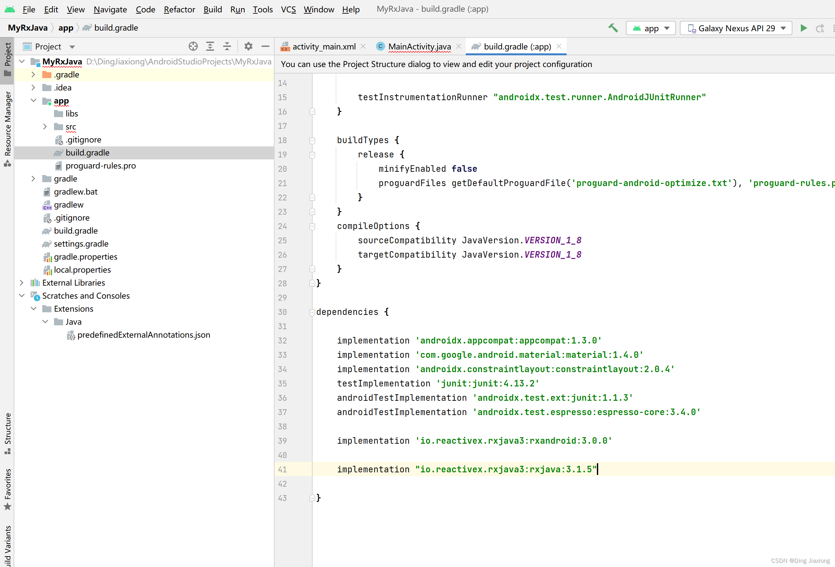
Task: Click the Build menu in the menu bar
Action: click(x=213, y=9)
